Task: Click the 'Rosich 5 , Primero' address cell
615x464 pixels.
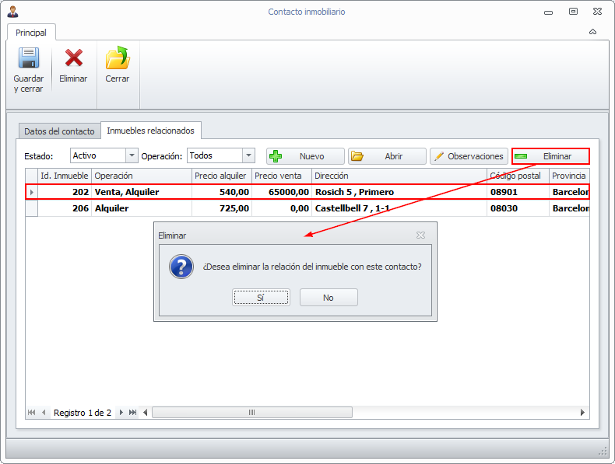Action: pos(399,192)
